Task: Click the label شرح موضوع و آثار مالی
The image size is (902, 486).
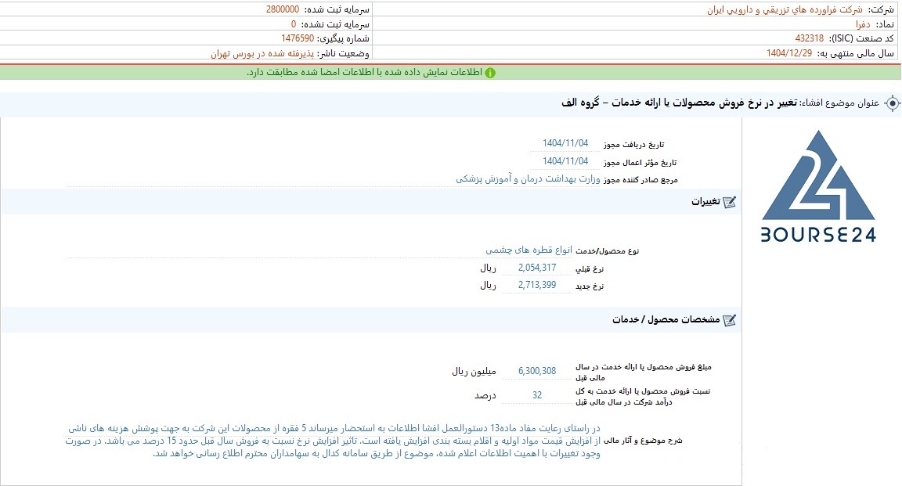Action: coord(643,441)
